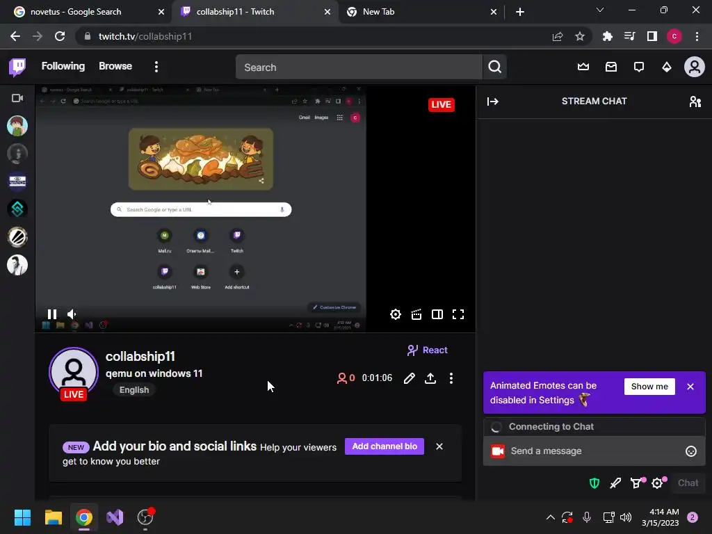Open OBS Studio from taskbar
The width and height of the screenshot is (712, 534).
[145, 517]
